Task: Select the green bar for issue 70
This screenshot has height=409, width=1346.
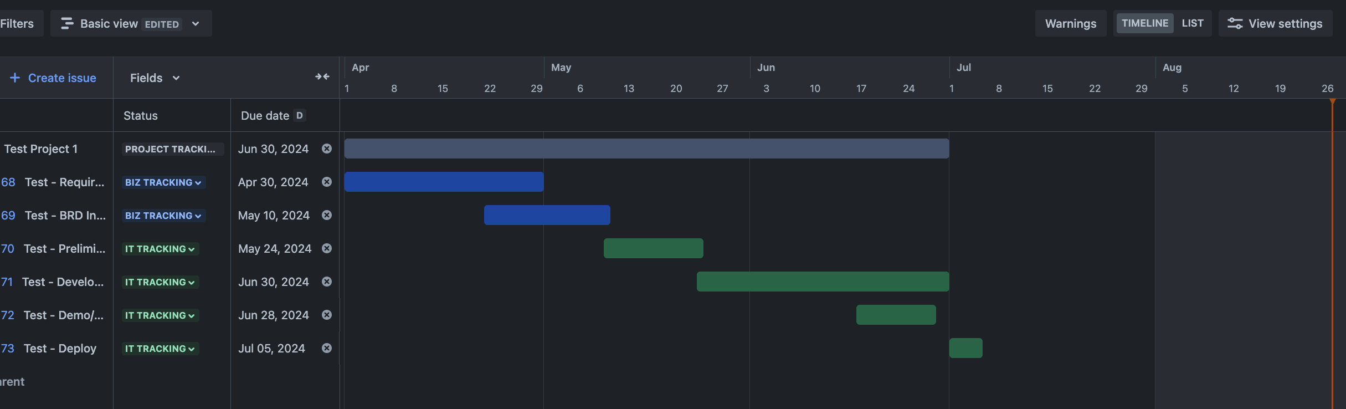Action: tap(654, 248)
